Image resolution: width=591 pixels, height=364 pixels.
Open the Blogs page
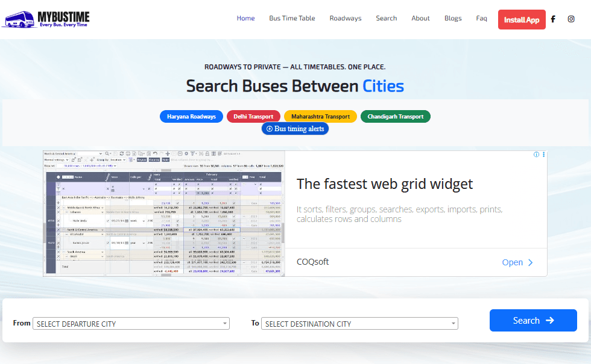(x=453, y=18)
